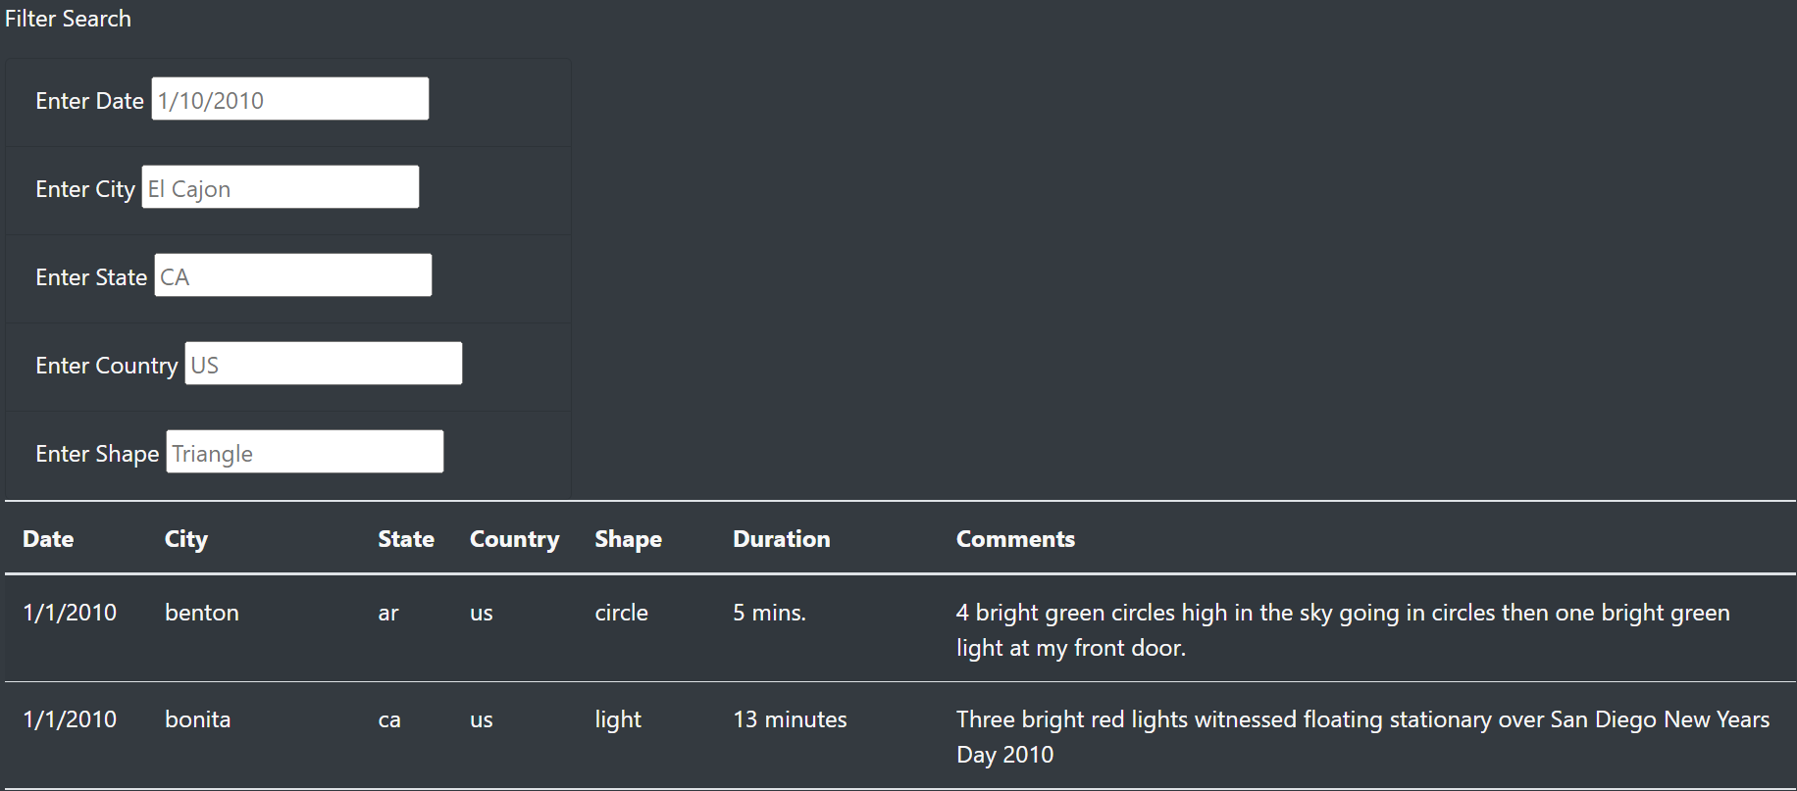This screenshot has height=791, width=1797.
Task: Click the State column header
Action: (406, 538)
